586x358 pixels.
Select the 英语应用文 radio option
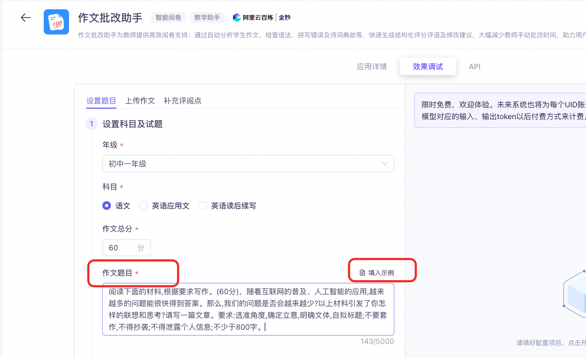(x=143, y=206)
